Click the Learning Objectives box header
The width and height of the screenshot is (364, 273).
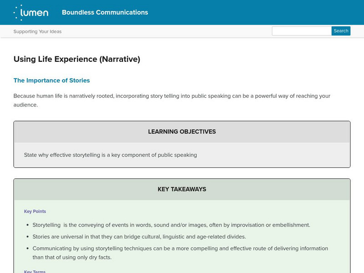[182, 132]
